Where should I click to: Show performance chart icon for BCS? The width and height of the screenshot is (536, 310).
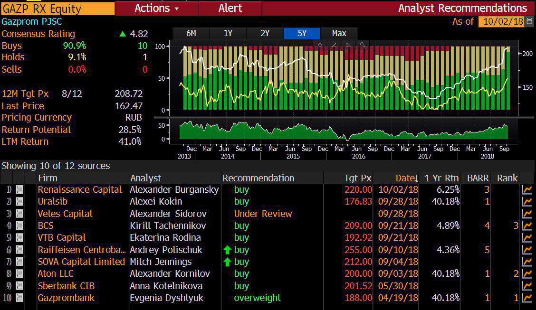(x=527, y=225)
